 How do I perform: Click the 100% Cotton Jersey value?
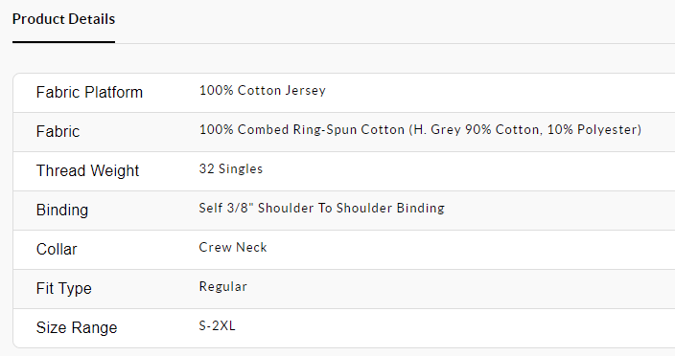262,91
